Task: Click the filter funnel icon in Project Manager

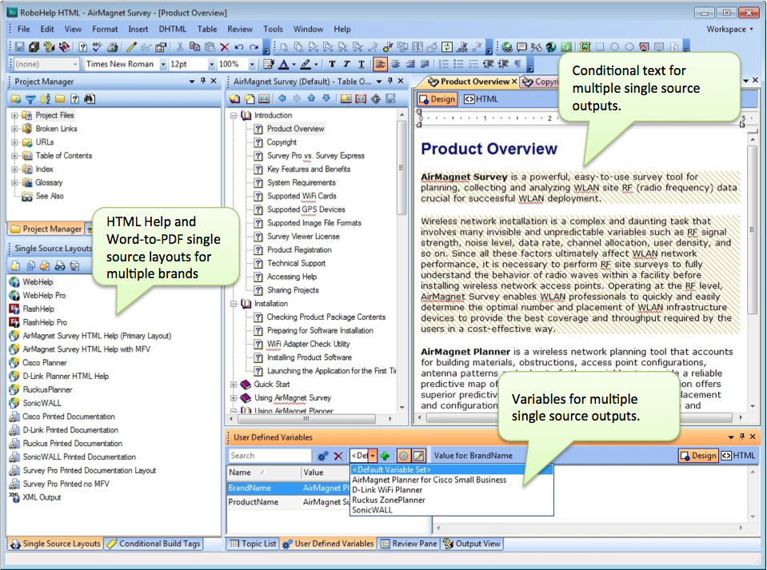Action: pyautogui.click(x=30, y=99)
